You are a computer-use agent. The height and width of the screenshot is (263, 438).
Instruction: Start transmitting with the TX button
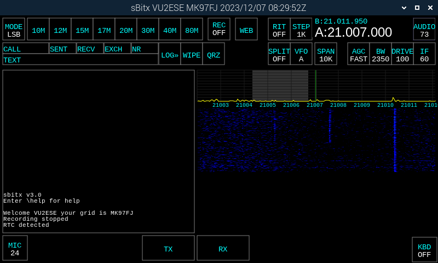tap(168, 248)
